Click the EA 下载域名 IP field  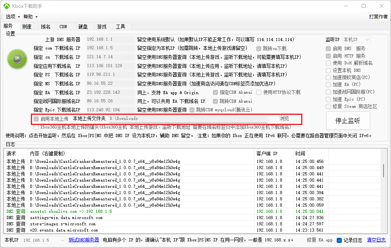(111, 93)
